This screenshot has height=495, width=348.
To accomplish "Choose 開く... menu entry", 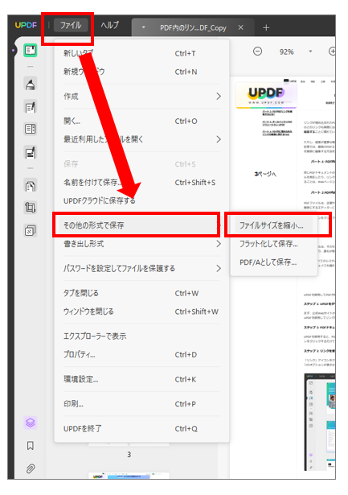I will pos(141,121).
